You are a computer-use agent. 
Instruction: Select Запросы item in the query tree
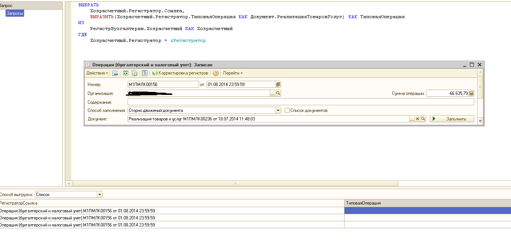coord(15,13)
